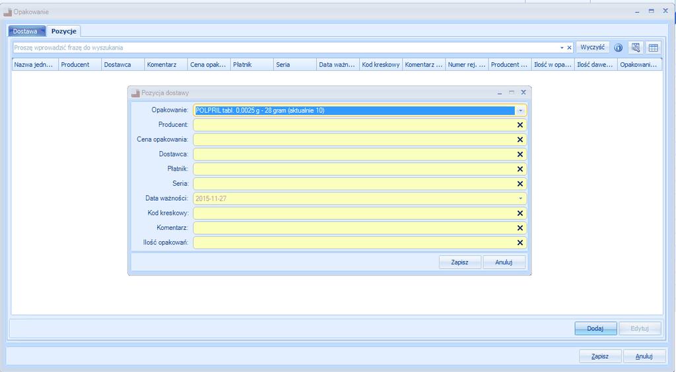Click Zapisz at the bottom of Opakowanie window
676x372 pixels.
599,356
